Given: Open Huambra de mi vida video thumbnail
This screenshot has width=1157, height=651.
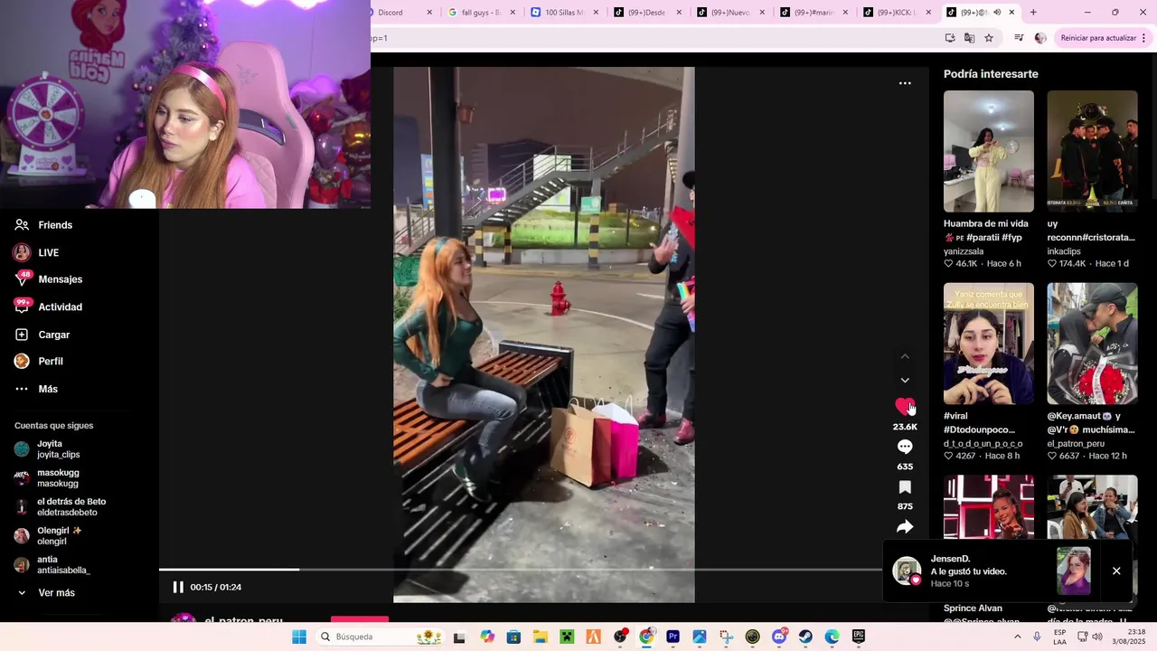Looking at the screenshot, I should (989, 151).
